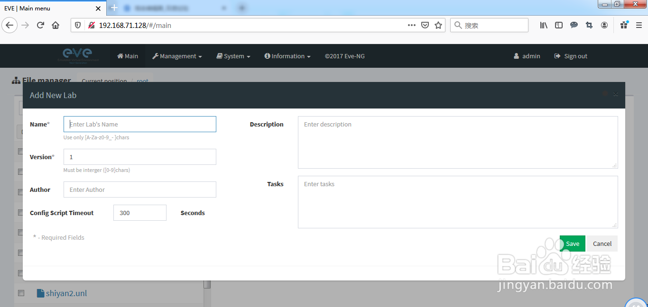Click the admin user link
This screenshot has width=648, height=307.
(527, 56)
